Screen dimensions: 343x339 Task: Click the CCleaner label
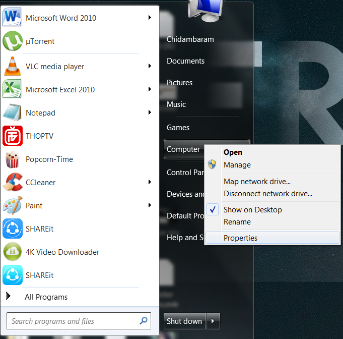(40, 183)
